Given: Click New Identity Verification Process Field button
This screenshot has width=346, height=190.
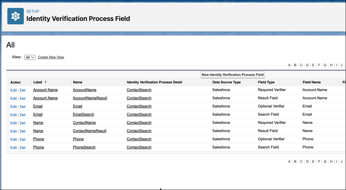Looking at the screenshot, I should coord(233,75).
